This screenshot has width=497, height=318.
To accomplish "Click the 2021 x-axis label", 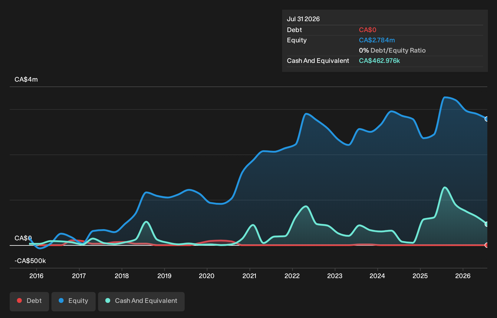I will [x=249, y=276].
